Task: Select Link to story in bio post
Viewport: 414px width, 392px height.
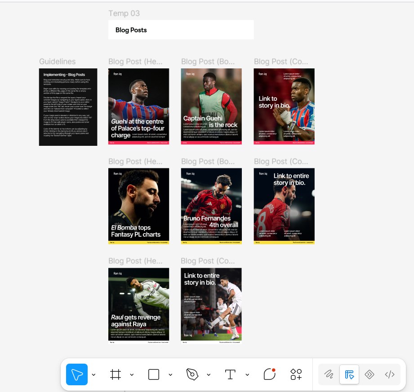Action: (284, 106)
